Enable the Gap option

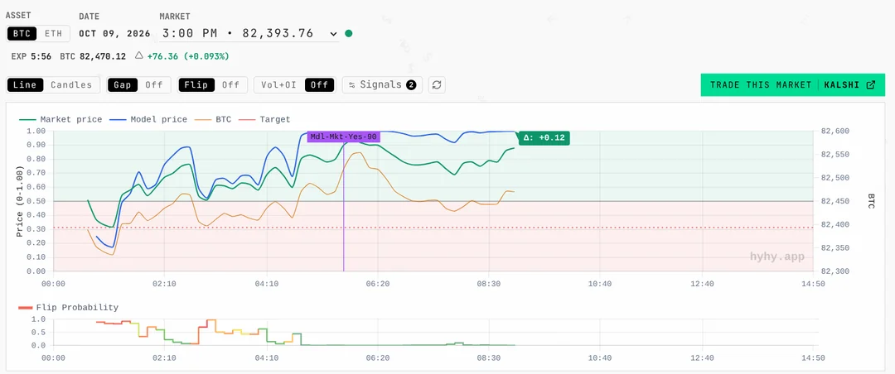122,85
